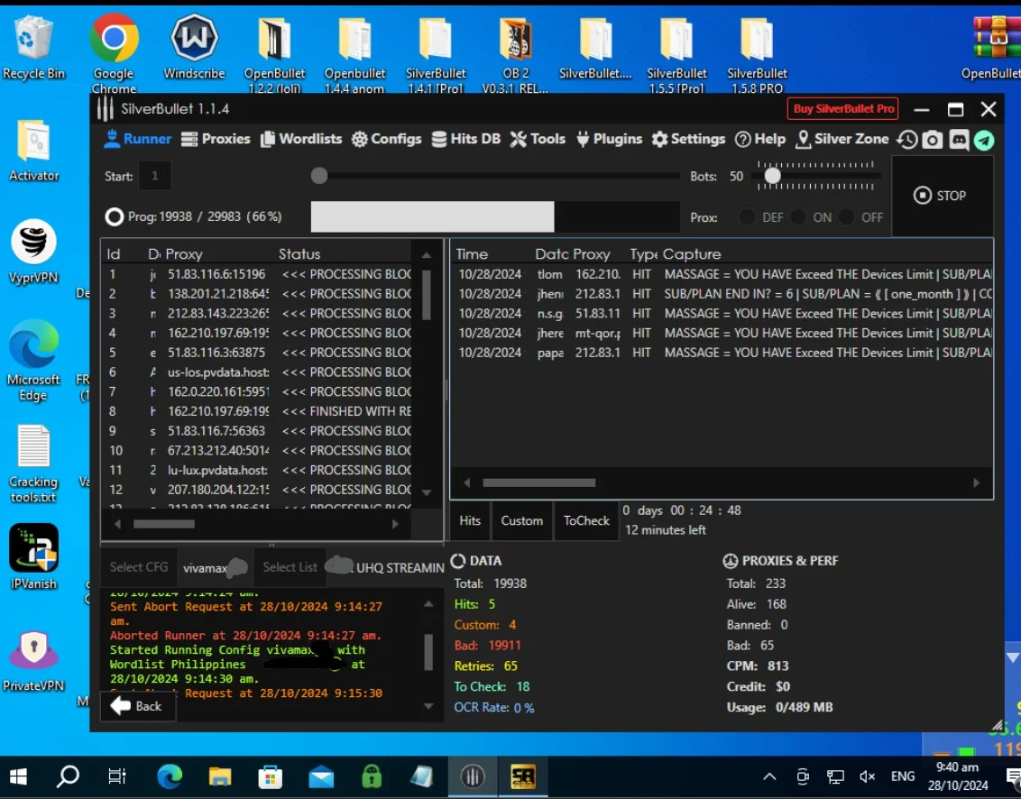The height and width of the screenshot is (799, 1021).
Task: Adjust the Bots slider handle
Action: 772,175
